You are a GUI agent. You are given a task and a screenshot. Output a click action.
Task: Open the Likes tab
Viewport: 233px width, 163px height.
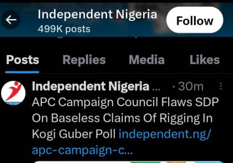pyautogui.click(x=204, y=60)
